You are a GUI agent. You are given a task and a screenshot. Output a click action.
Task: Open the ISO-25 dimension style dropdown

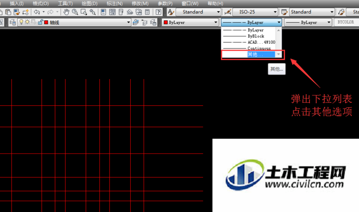tap(275, 12)
